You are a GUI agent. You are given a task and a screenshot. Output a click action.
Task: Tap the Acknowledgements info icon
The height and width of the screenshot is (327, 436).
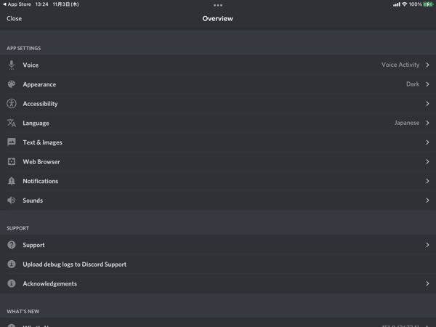click(x=12, y=283)
